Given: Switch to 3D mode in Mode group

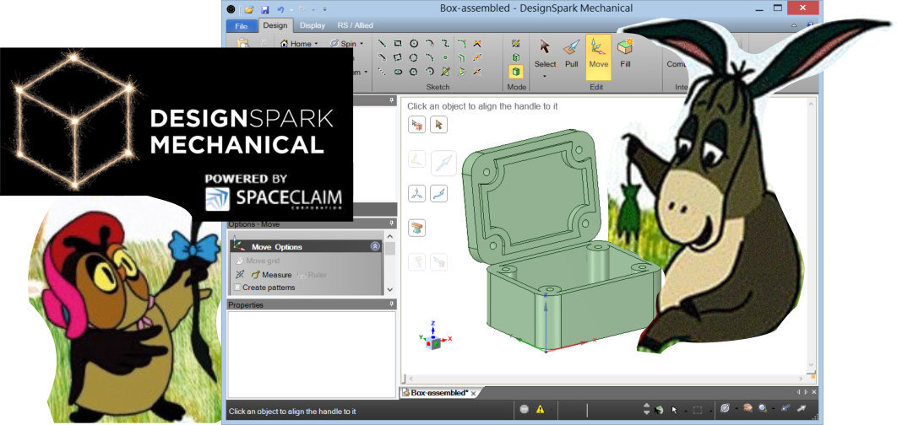Looking at the screenshot, I should pos(516,72).
